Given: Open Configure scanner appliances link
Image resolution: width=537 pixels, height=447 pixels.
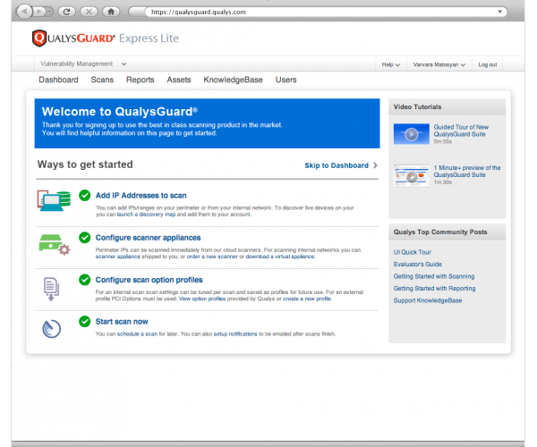Looking at the screenshot, I should tap(148, 238).
